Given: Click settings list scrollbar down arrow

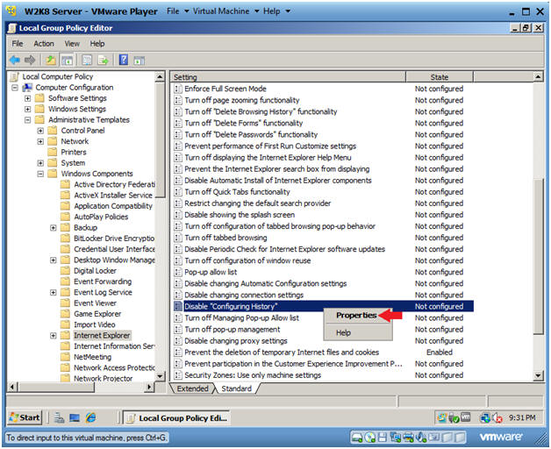Looking at the screenshot, I should (538, 376).
